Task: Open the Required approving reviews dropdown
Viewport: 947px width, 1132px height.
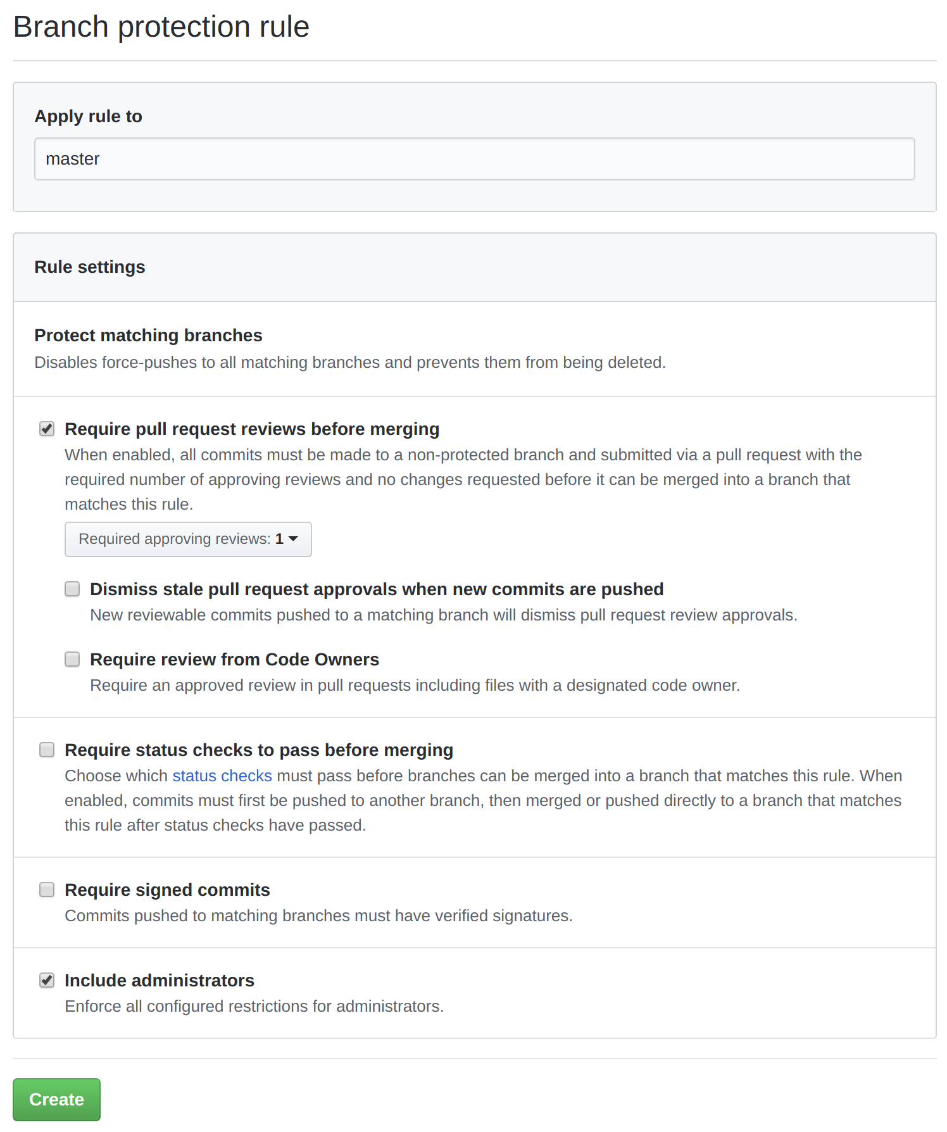Action: click(x=187, y=539)
